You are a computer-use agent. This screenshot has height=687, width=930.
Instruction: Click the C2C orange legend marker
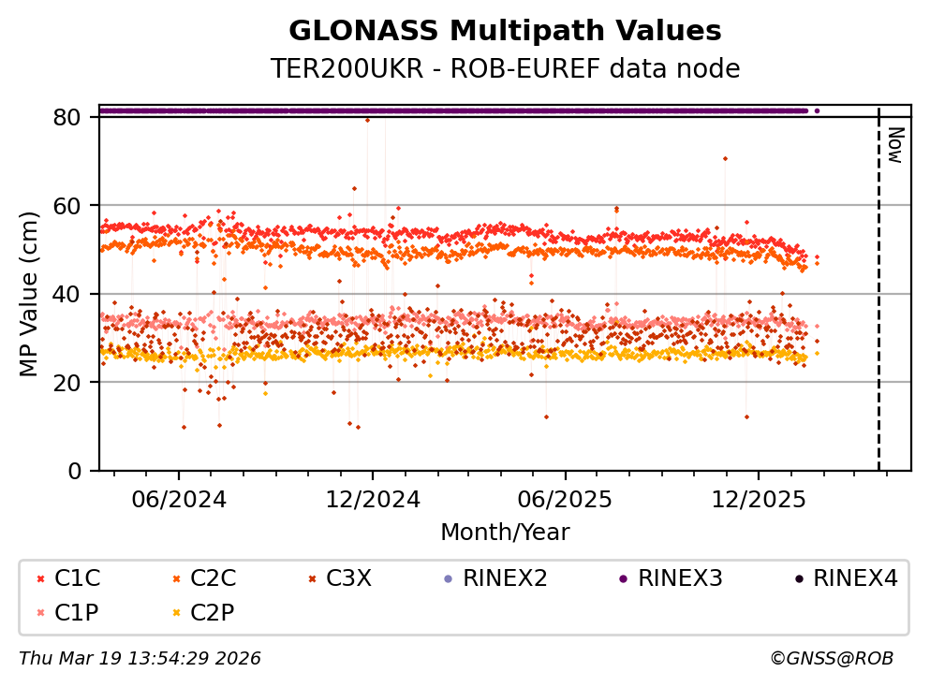tap(176, 579)
